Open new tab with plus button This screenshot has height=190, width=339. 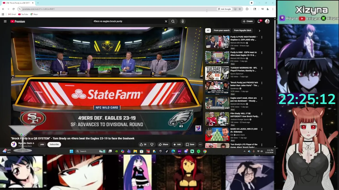pos(38,3)
